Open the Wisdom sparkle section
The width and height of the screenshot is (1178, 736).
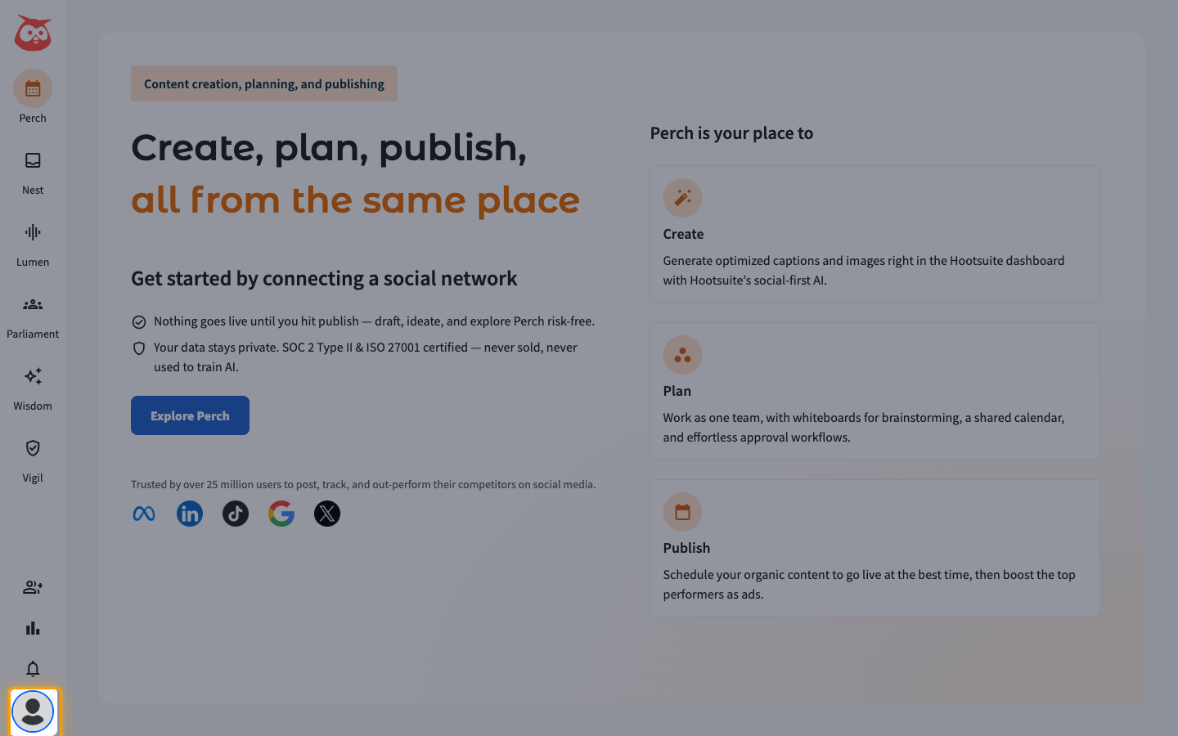pos(33,385)
